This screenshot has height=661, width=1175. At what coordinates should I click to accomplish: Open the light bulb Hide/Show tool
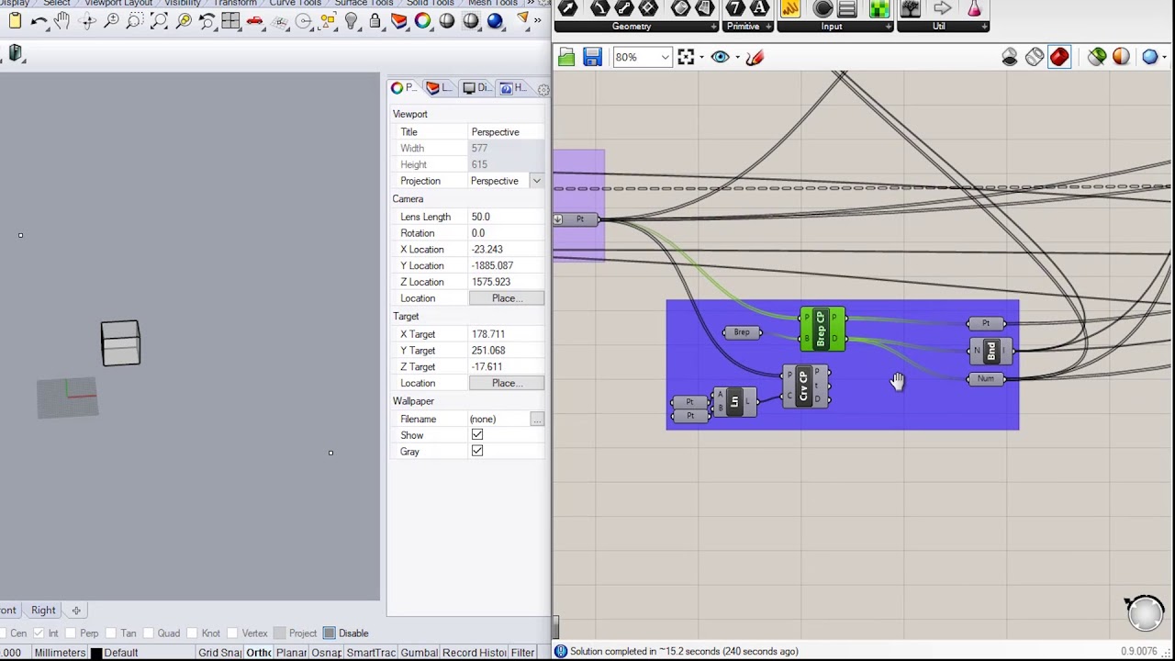tap(351, 20)
